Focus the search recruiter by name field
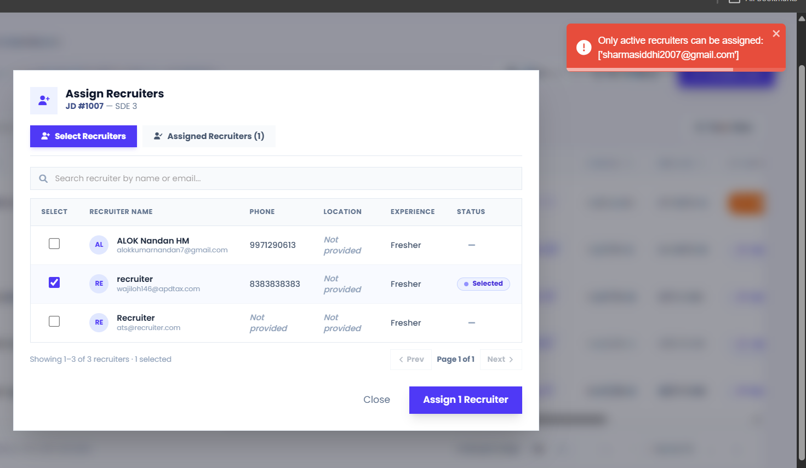806x468 pixels. click(x=276, y=178)
